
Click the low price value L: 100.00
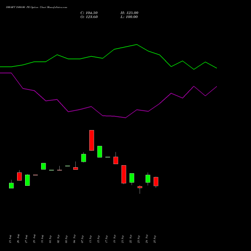click(x=129, y=17)
